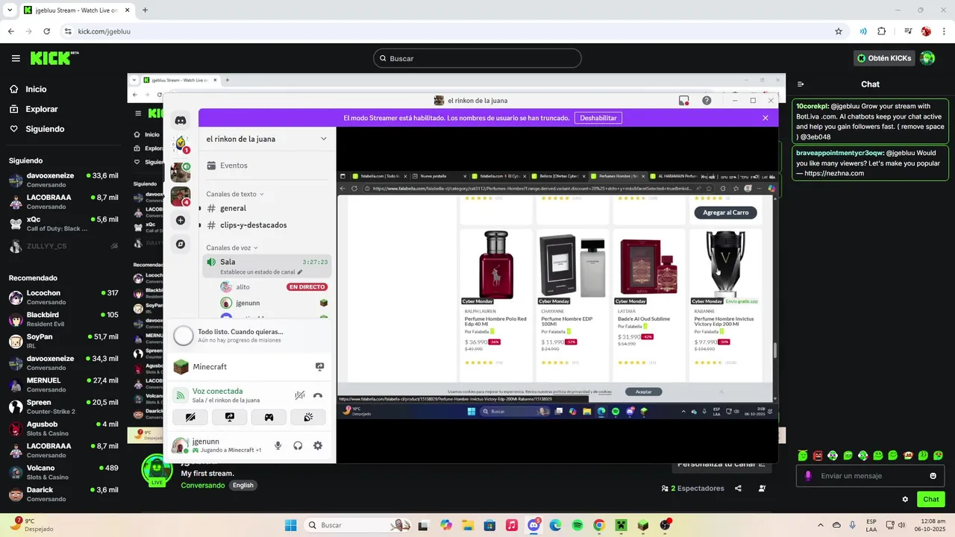The image size is (955, 537).
Task: Click the green Chat send button
Action: click(931, 499)
